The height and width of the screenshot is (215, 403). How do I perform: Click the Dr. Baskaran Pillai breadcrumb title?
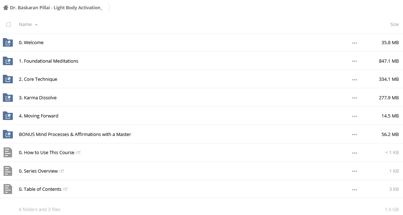point(56,8)
